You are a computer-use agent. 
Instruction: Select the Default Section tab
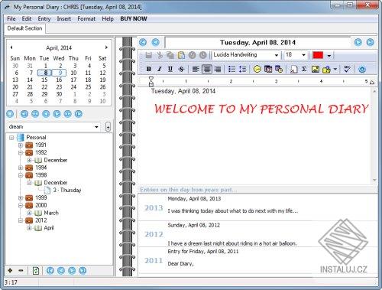[x=24, y=28]
